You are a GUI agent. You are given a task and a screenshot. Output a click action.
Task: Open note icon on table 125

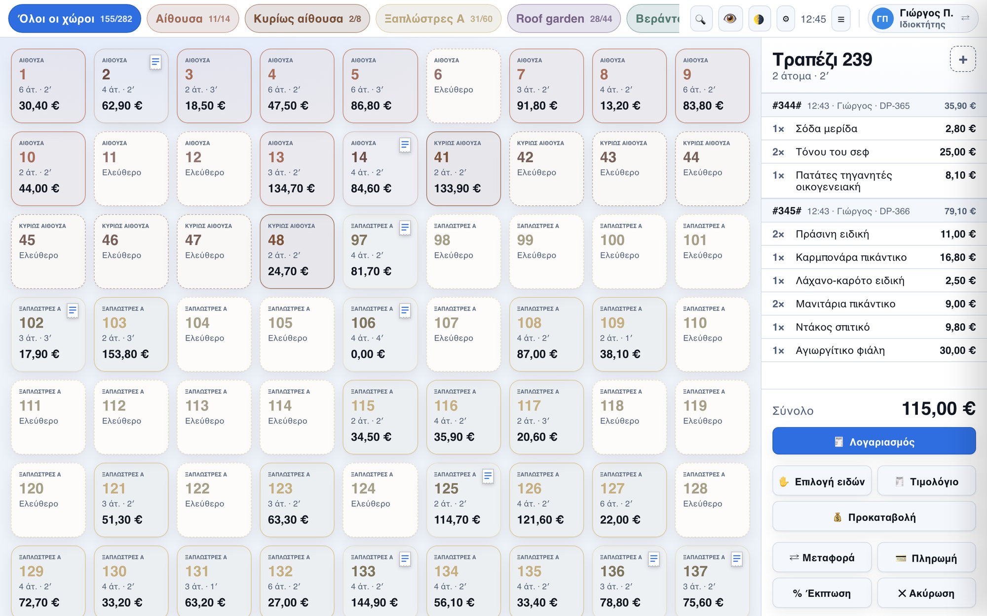pyautogui.click(x=488, y=476)
